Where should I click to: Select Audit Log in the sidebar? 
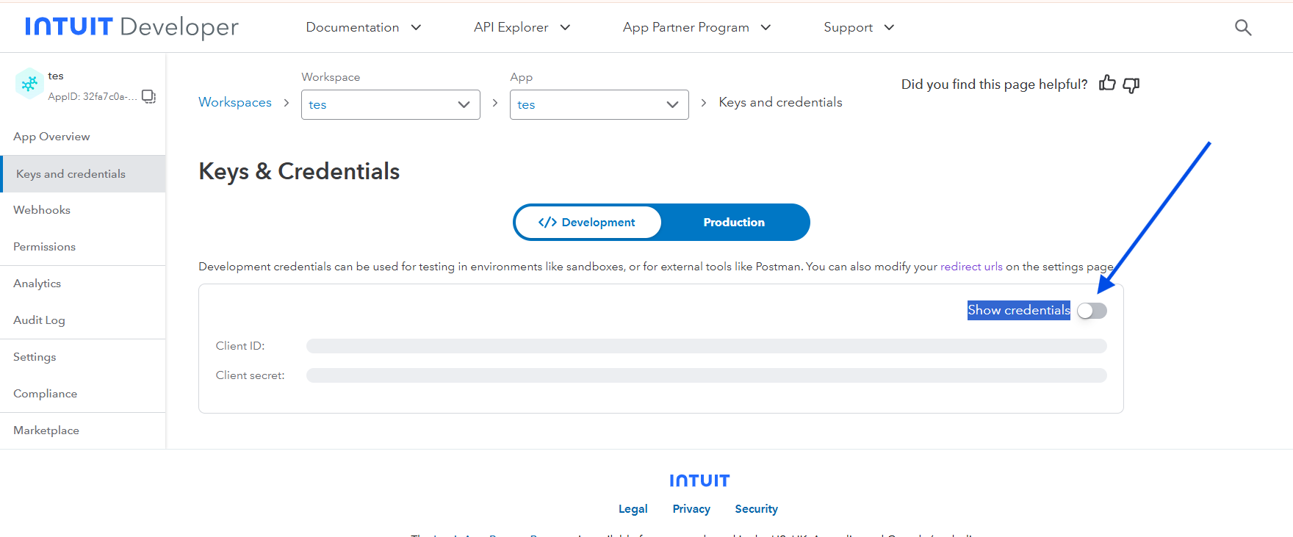click(39, 320)
